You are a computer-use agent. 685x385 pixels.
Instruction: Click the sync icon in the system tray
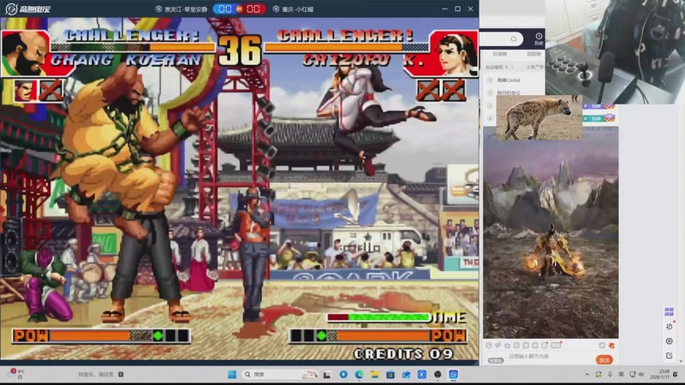point(599,375)
